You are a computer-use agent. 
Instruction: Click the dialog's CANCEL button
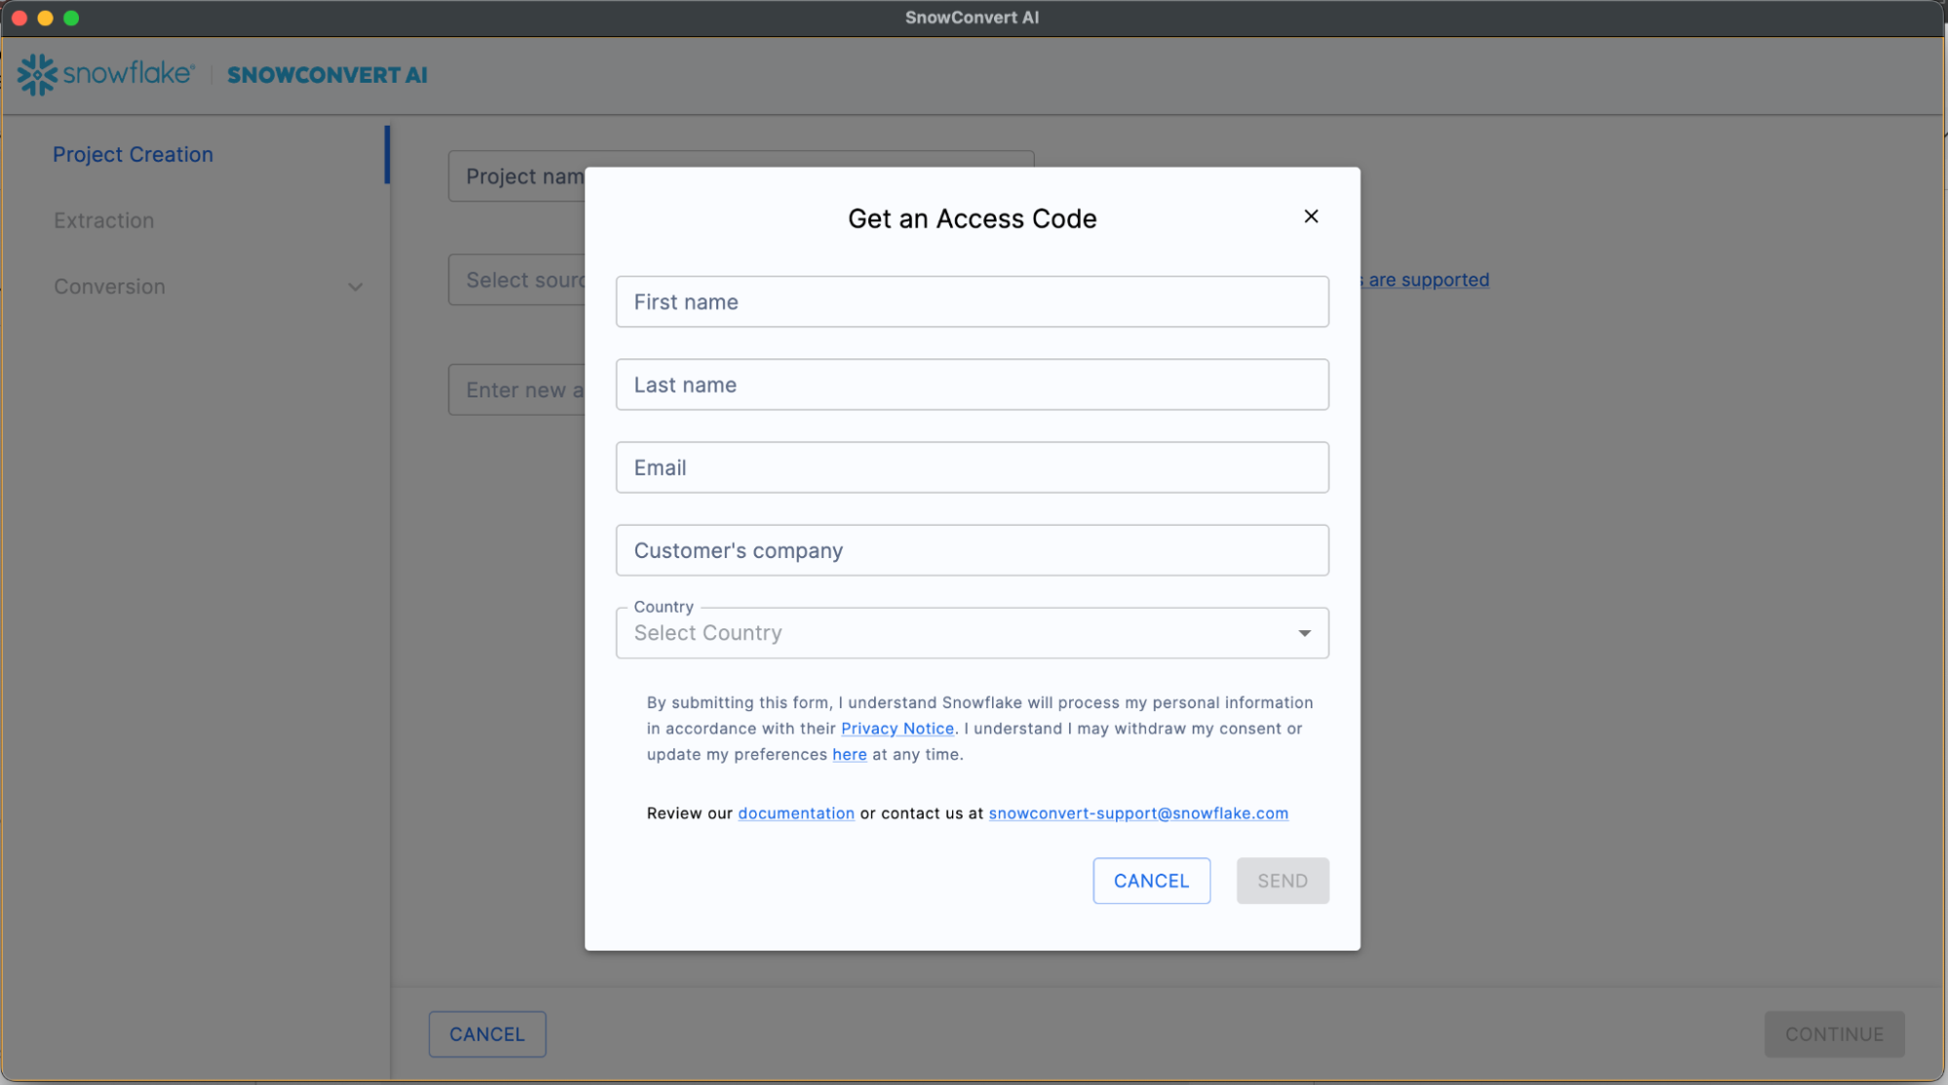pos(1151,880)
